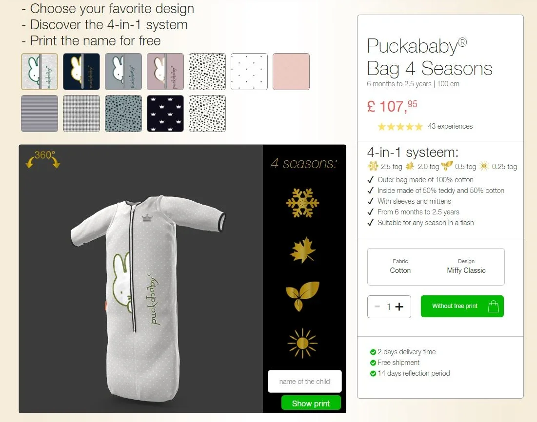Open the 43 experiences reviews link
537x422 pixels.
coord(450,126)
